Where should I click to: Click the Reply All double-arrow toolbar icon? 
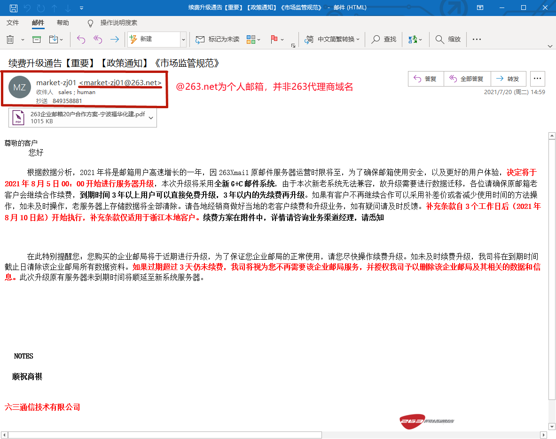(x=98, y=40)
